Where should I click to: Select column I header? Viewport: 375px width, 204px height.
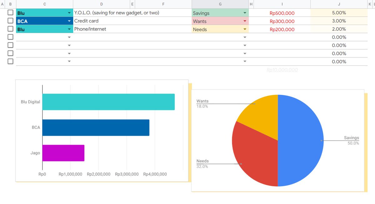[x=282, y=4]
